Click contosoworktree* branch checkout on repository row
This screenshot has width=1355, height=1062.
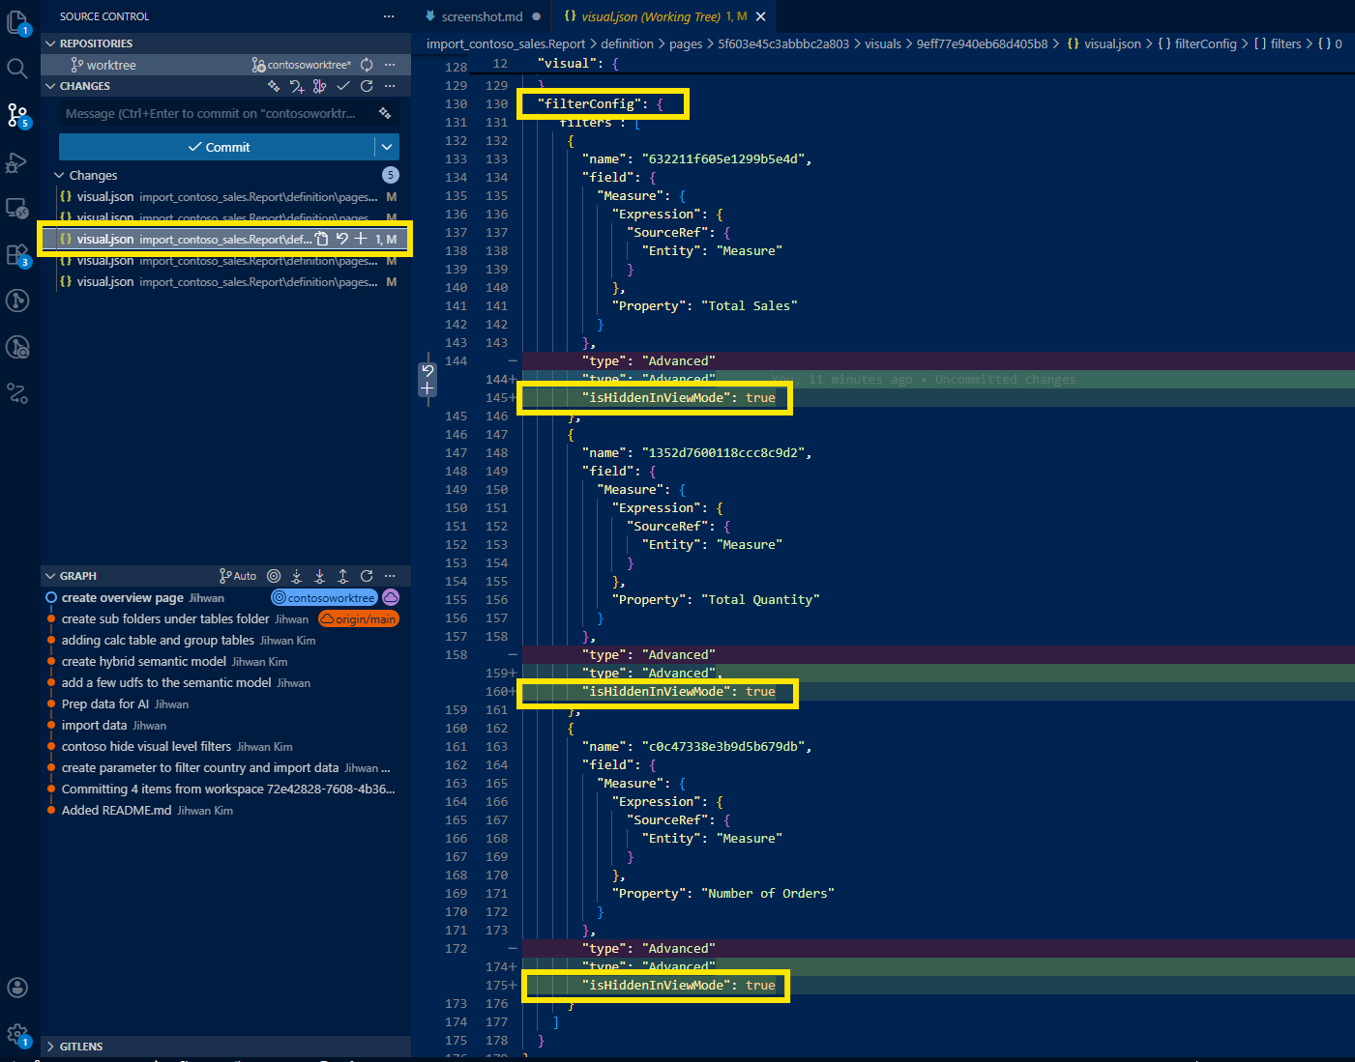pyautogui.click(x=302, y=65)
